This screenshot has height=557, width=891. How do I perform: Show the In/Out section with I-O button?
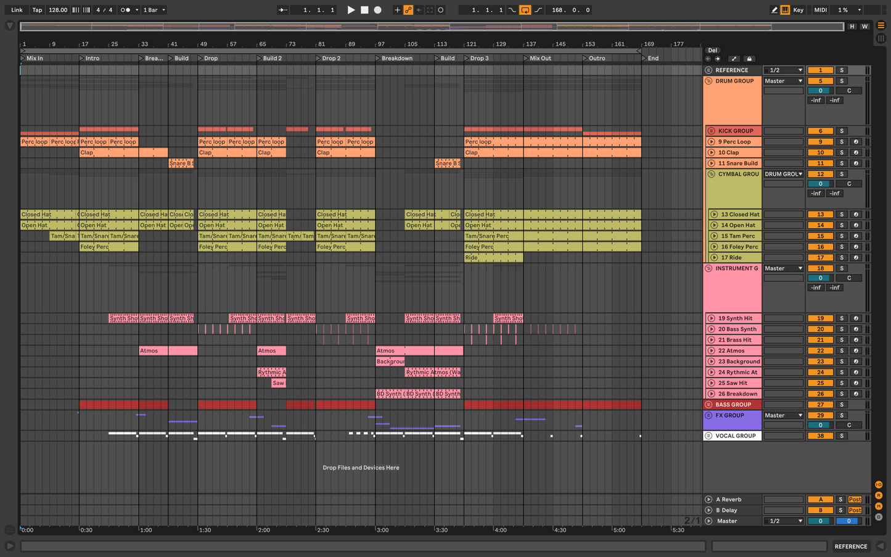(879, 485)
